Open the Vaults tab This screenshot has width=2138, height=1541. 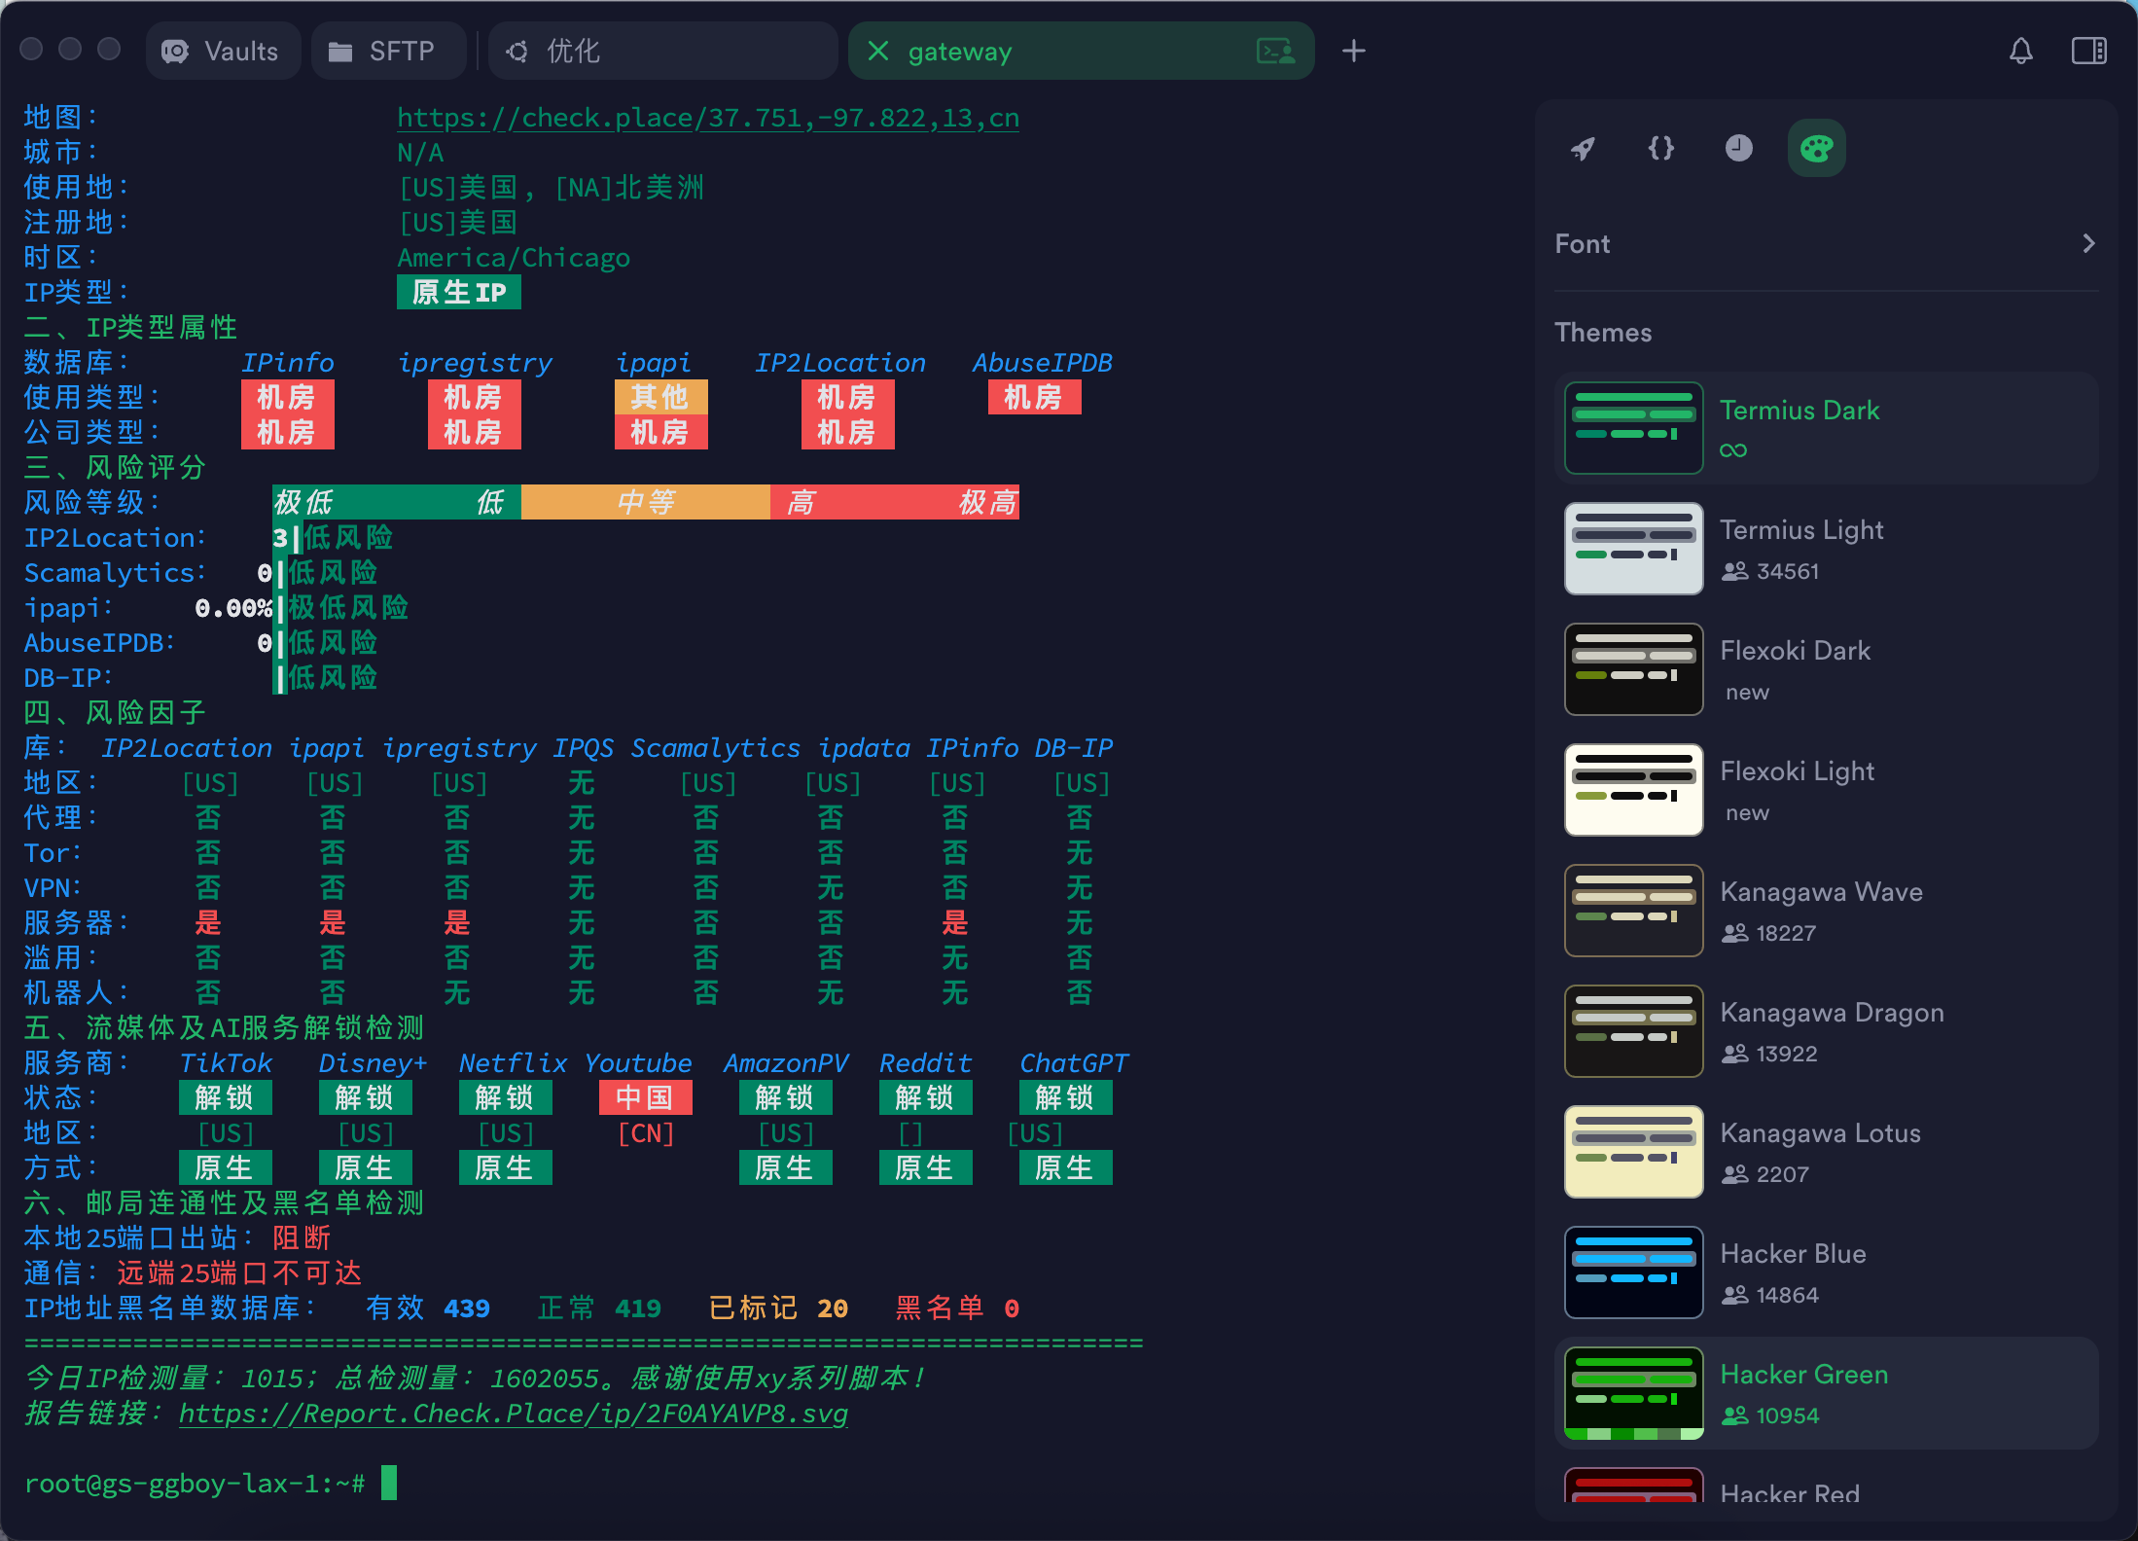click(x=223, y=51)
